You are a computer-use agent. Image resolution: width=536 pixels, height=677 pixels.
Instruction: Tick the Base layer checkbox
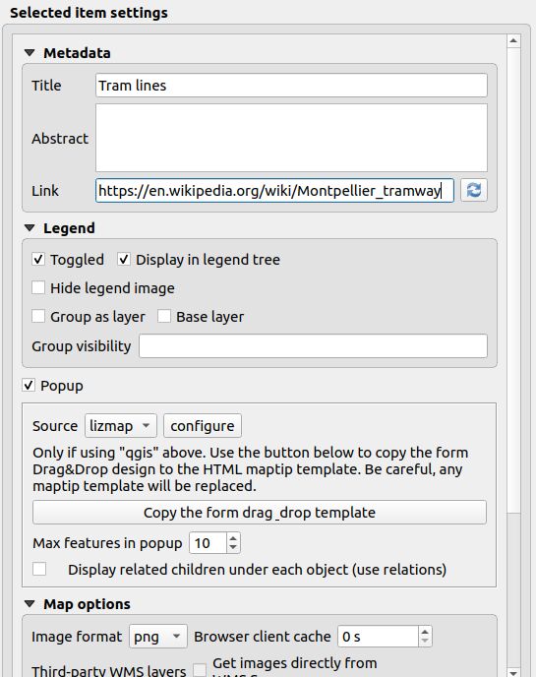click(164, 316)
